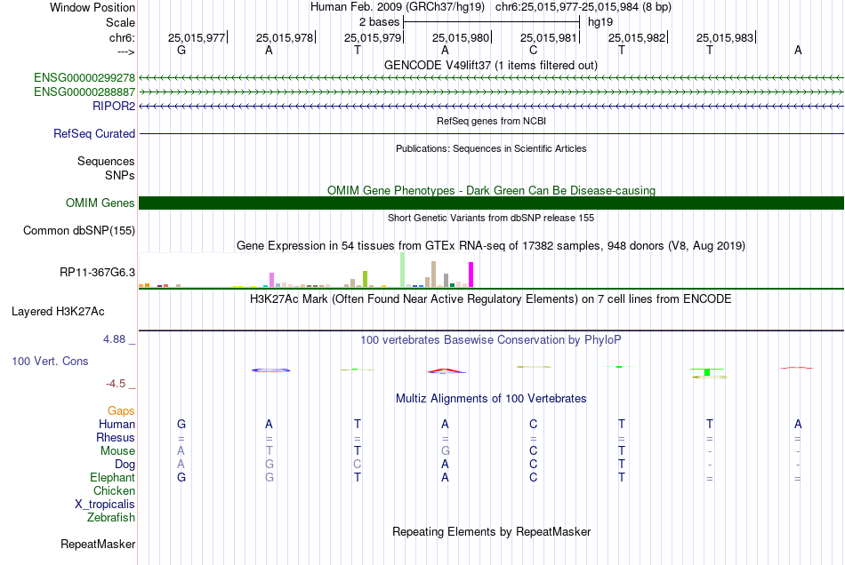845x565 pixels.
Task: Click Multiz Alignments of 100 Vertebrates title
Action: pyautogui.click(x=491, y=399)
